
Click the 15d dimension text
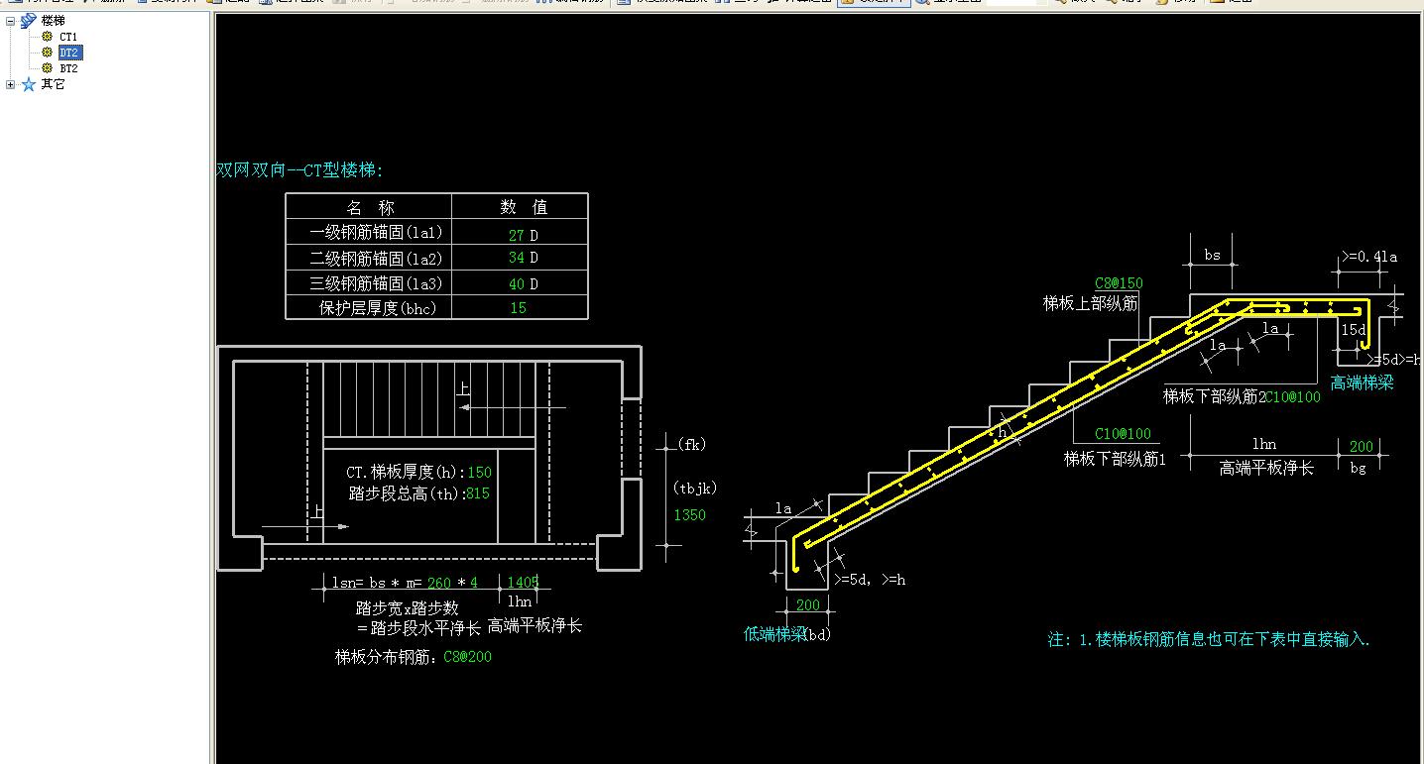pos(1353,330)
